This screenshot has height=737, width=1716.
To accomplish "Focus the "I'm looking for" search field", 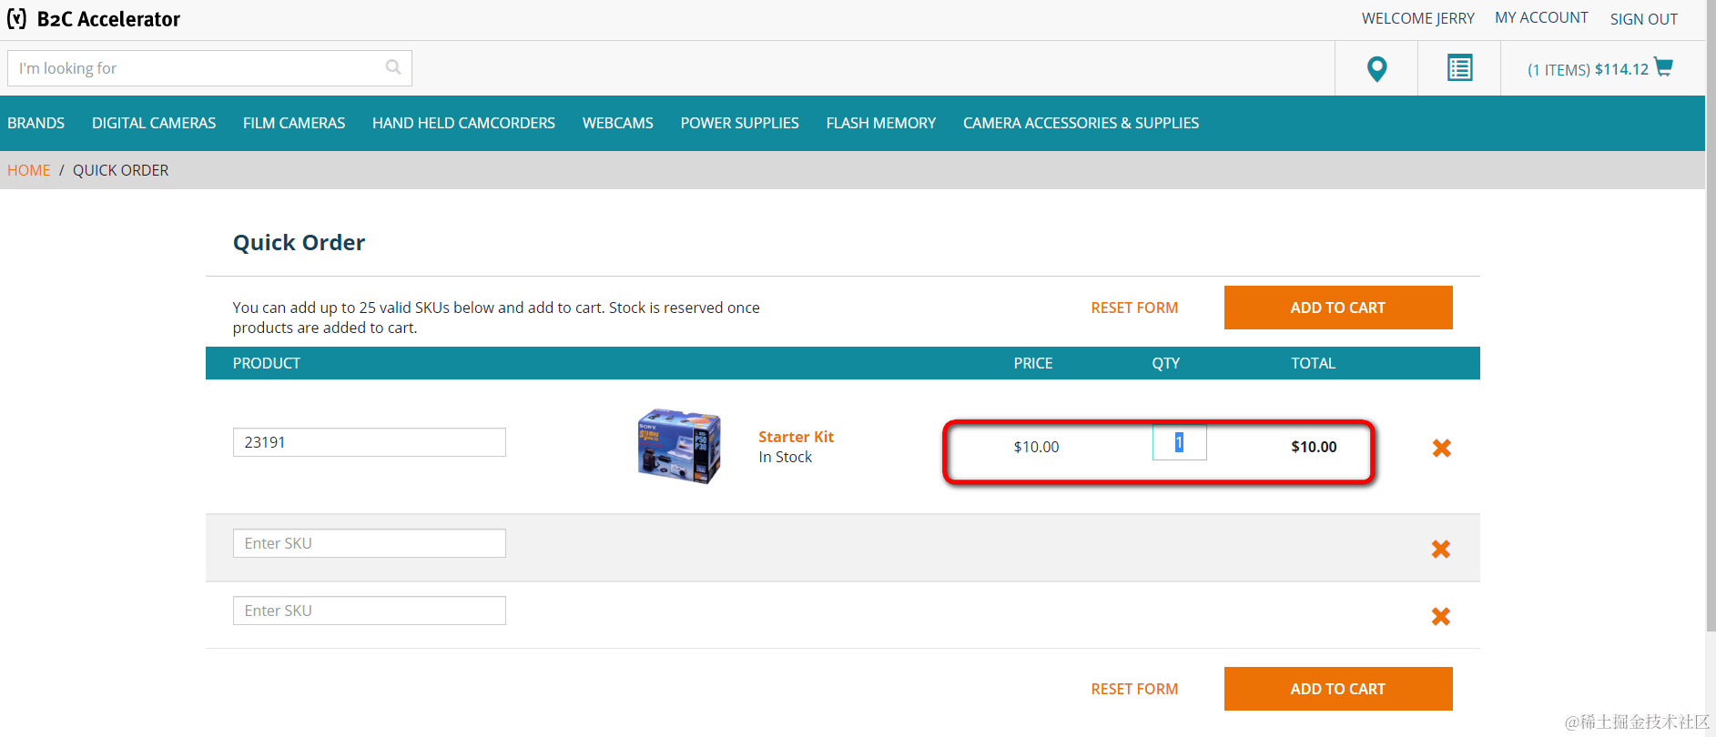I will pyautogui.click(x=209, y=68).
